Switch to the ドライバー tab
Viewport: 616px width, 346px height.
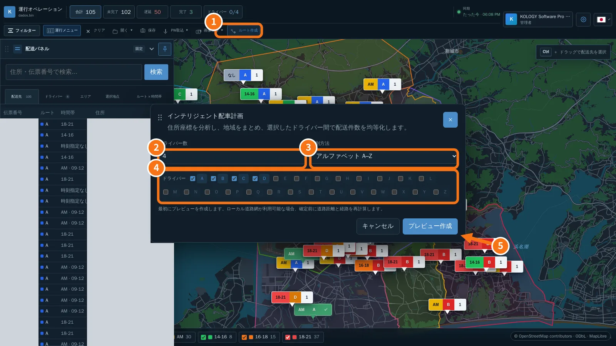coord(57,96)
